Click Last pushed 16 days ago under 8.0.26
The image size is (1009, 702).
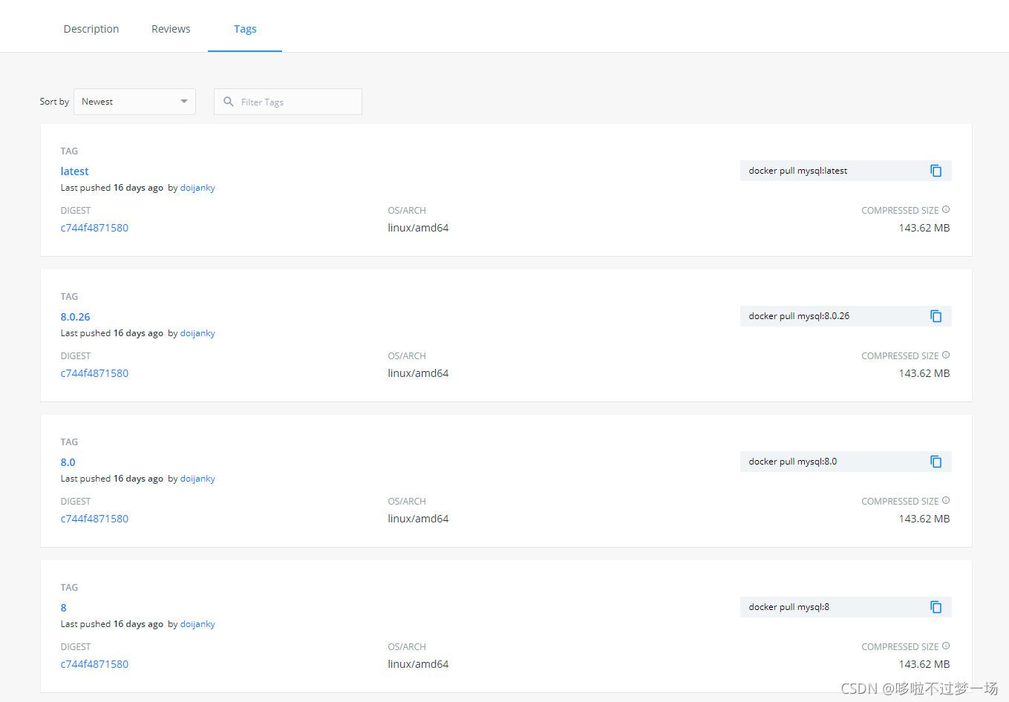[112, 333]
